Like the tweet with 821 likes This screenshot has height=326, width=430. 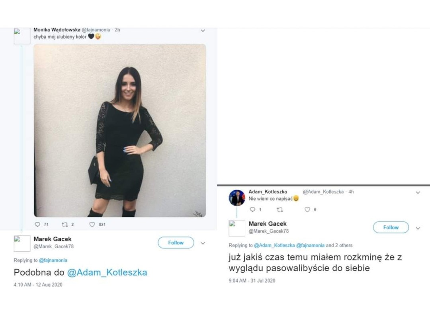(x=92, y=225)
